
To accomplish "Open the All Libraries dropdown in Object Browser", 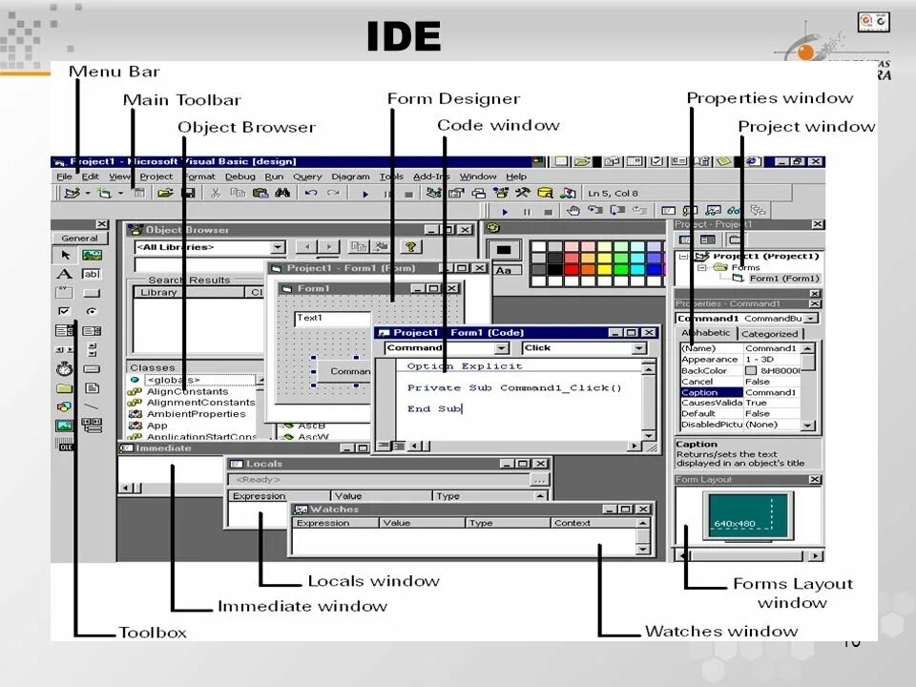I will pos(278,247).
